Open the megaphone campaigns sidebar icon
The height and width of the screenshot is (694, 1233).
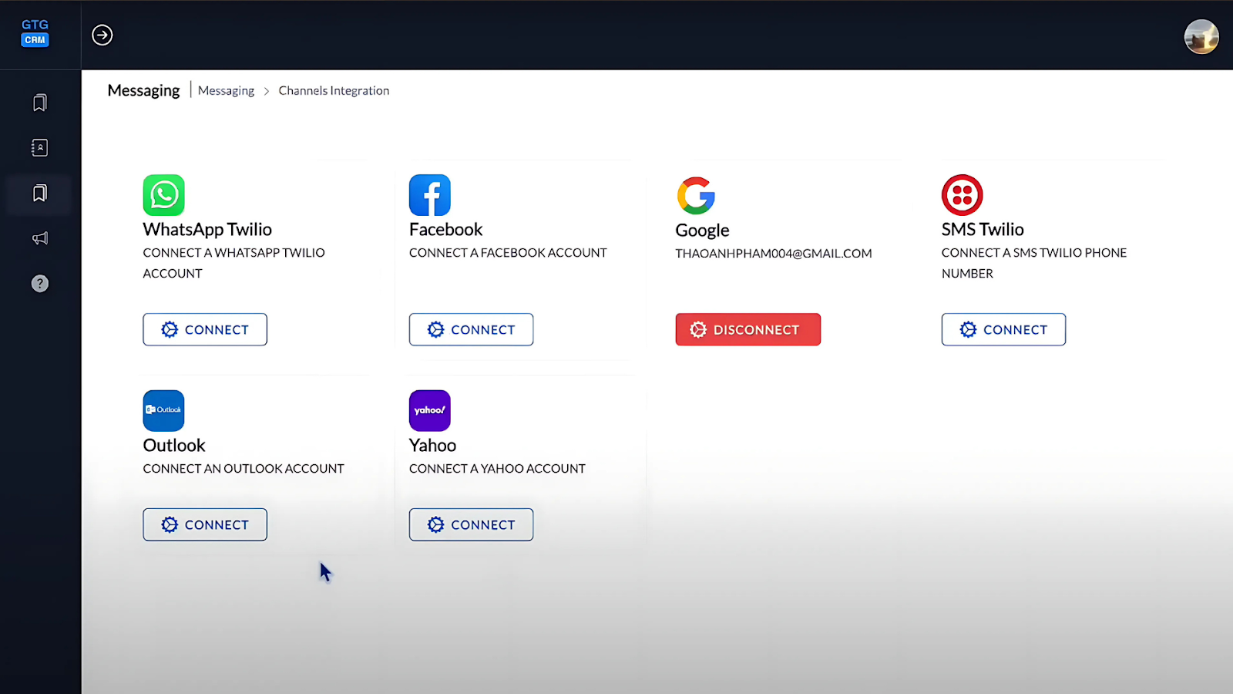coord(40,238)
